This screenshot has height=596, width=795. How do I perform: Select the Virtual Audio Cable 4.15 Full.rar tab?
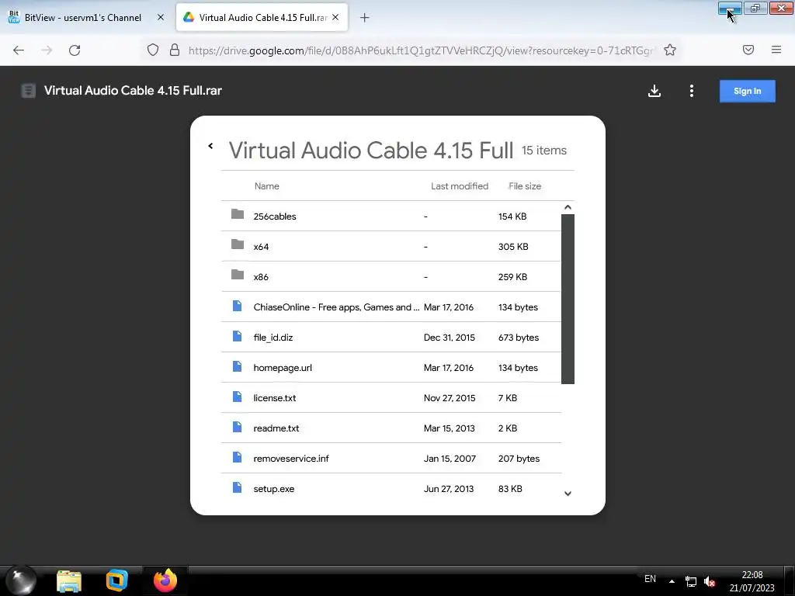point(262,18)
